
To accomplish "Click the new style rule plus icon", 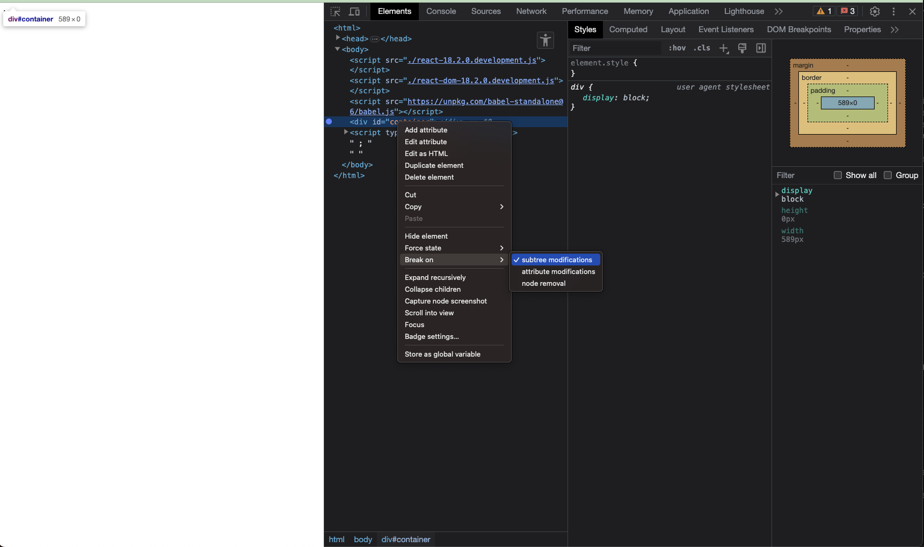I will tap(723, 48).
